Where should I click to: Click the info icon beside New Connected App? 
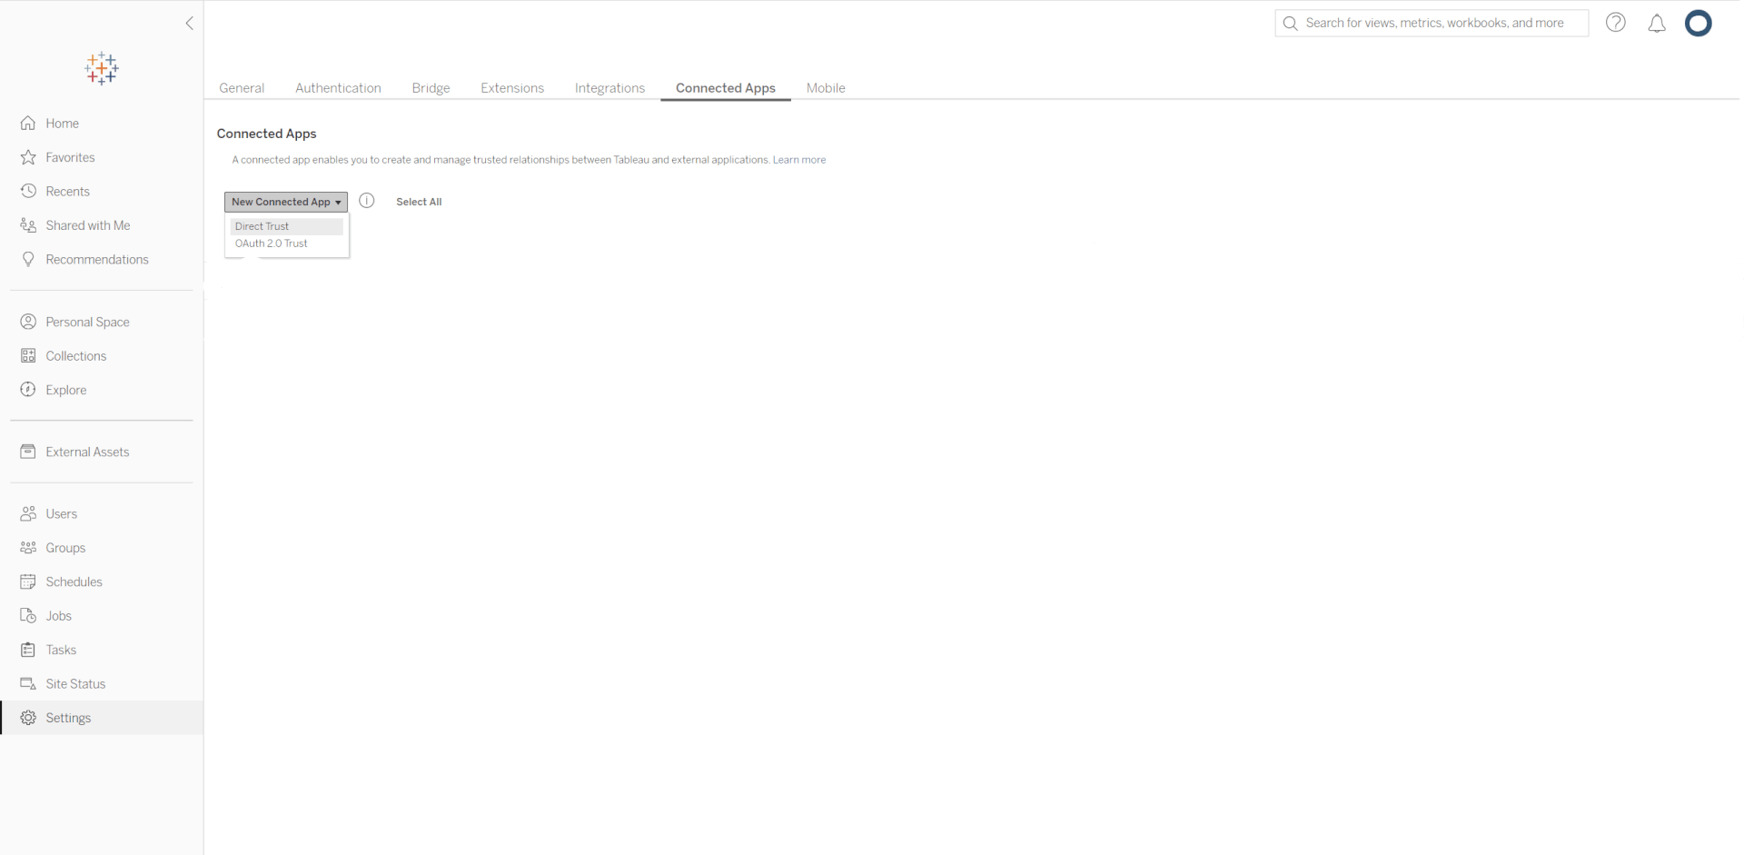click(x=367, y=201)
